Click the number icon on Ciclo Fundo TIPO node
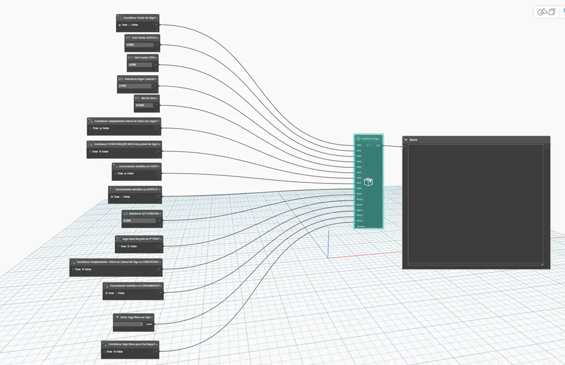The image size is (565, 365). coord(130,58)
